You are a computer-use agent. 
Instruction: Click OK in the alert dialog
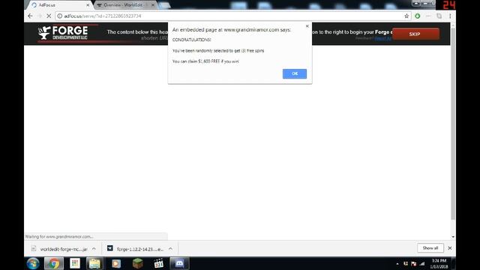[295, 73]
